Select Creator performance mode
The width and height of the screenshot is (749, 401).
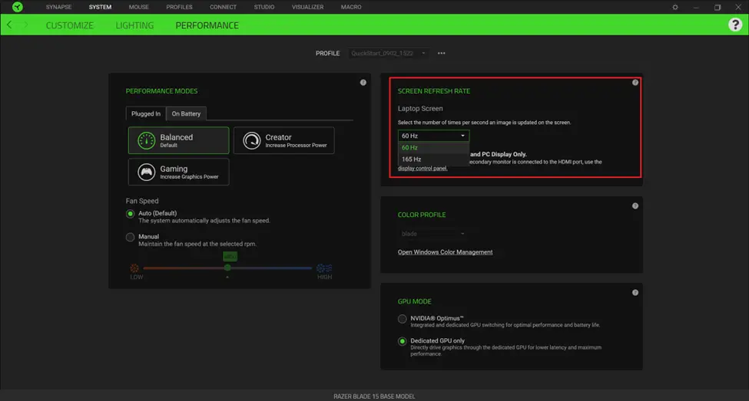pyautogui.click(x=283, y=141)
